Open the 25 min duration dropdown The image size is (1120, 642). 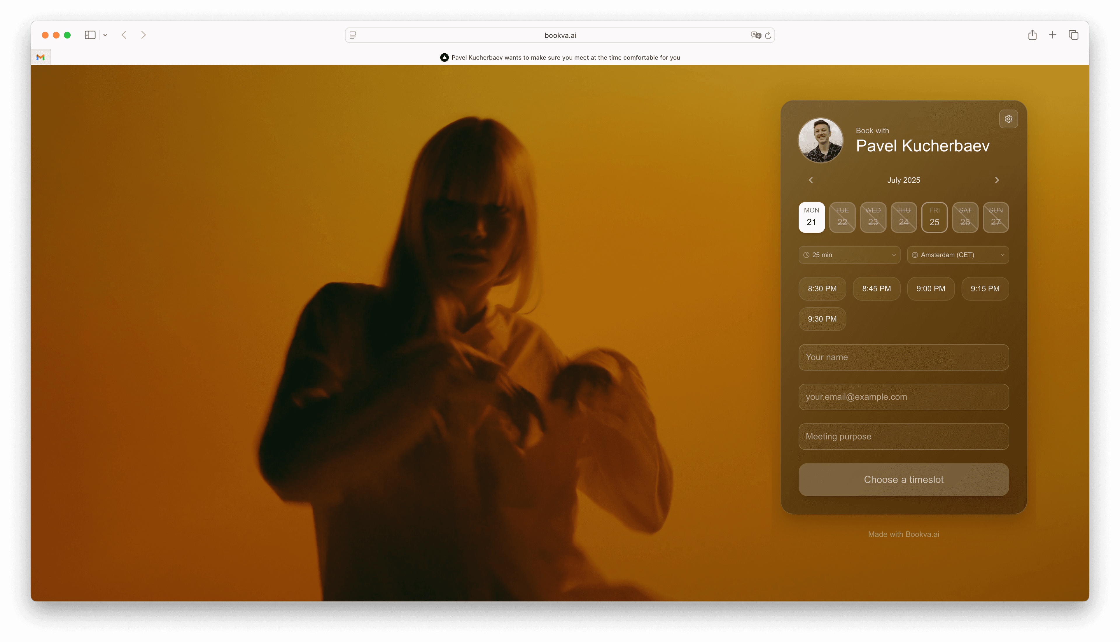click(x=849, y=255)
